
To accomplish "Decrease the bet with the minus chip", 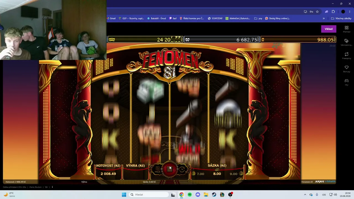I will point(193,174).
